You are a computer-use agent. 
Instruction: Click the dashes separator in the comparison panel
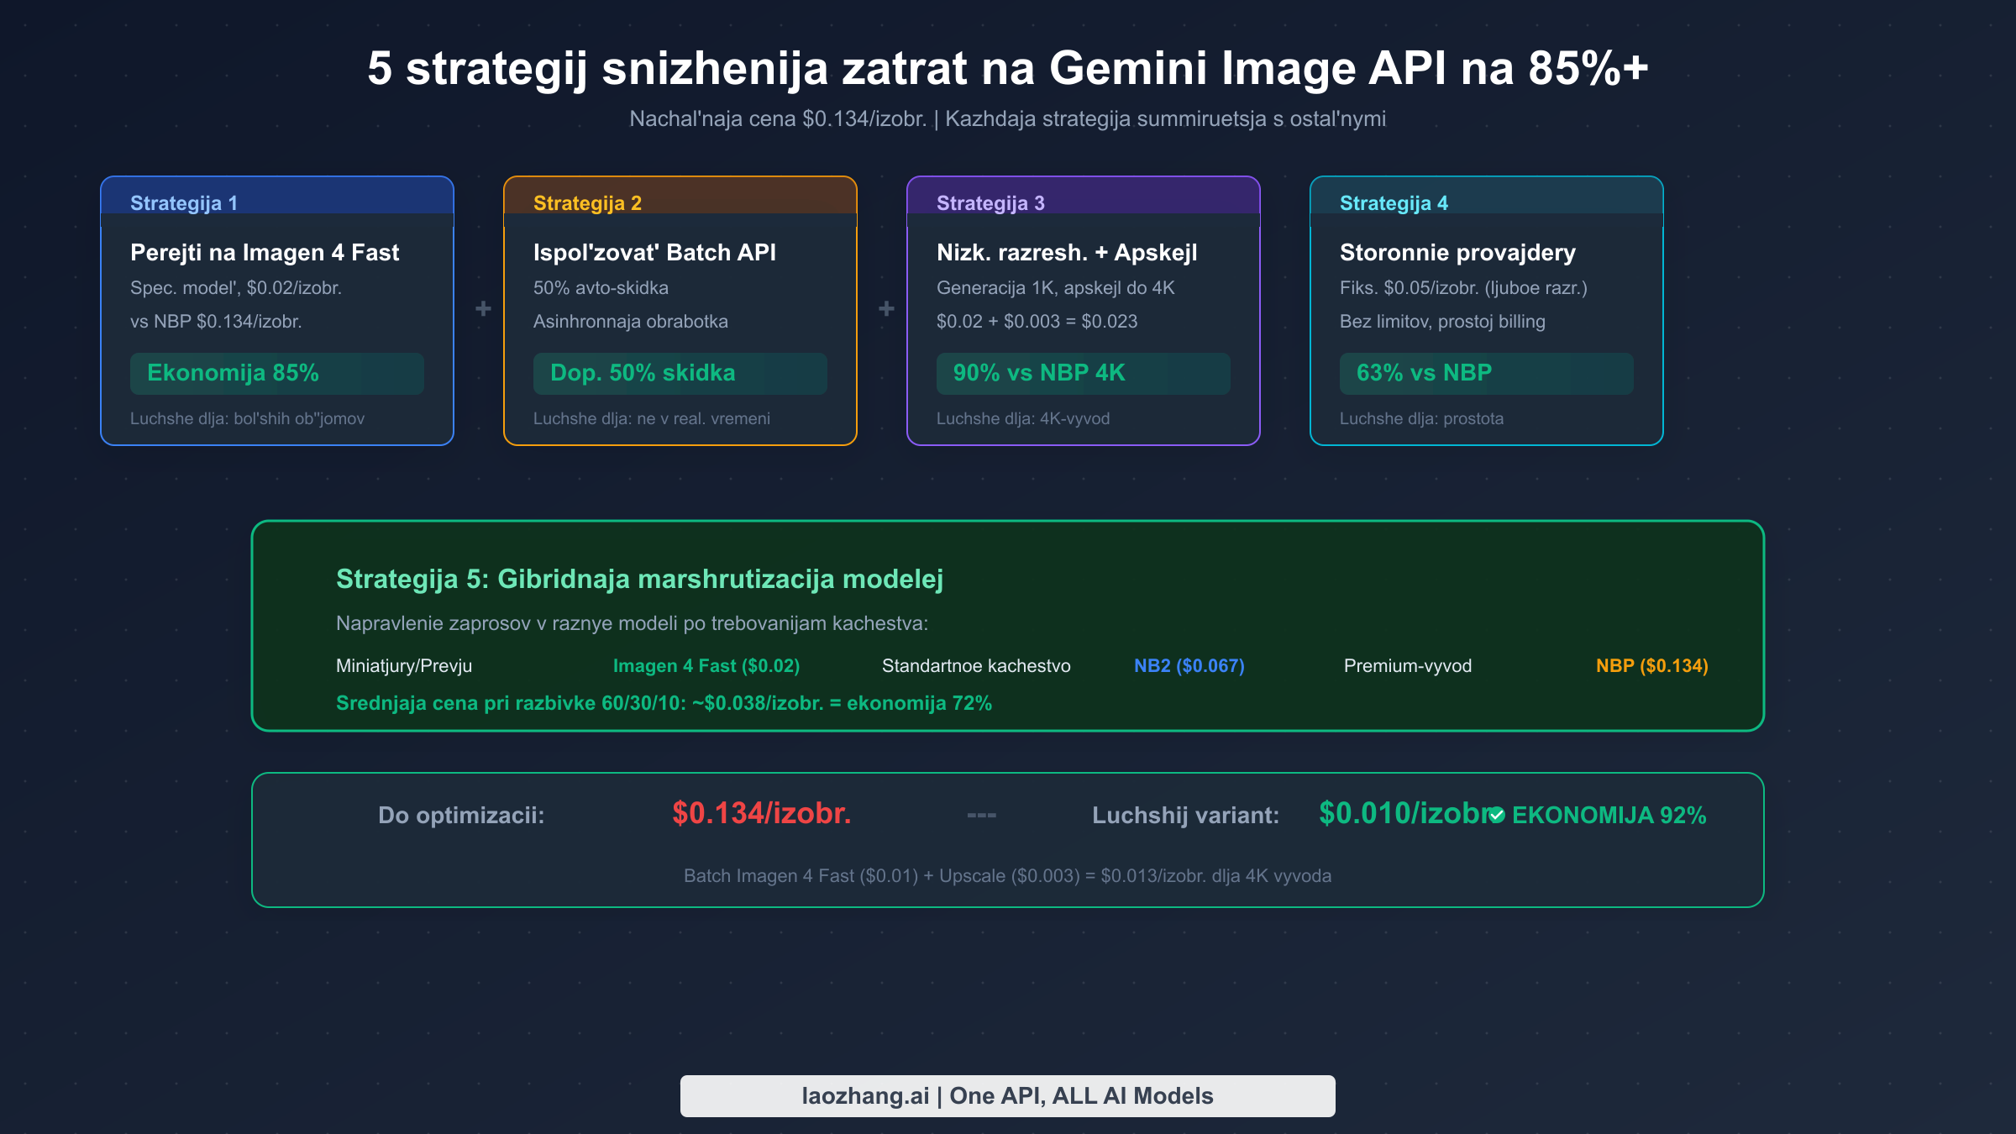tap(980, 815)
